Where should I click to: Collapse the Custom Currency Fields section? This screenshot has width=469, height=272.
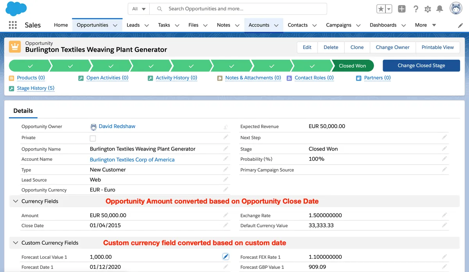point(16,243)
